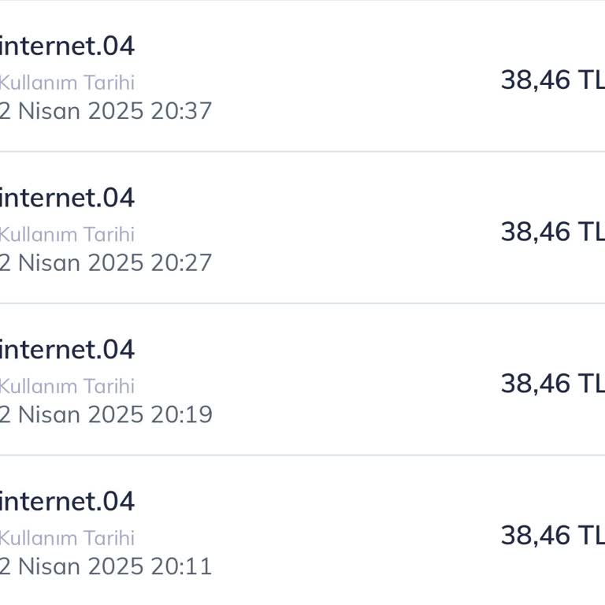Screen dimensions: 605x605
Task: Click the divider line below the 20:19 entry
Action: (x=302, y=455)
